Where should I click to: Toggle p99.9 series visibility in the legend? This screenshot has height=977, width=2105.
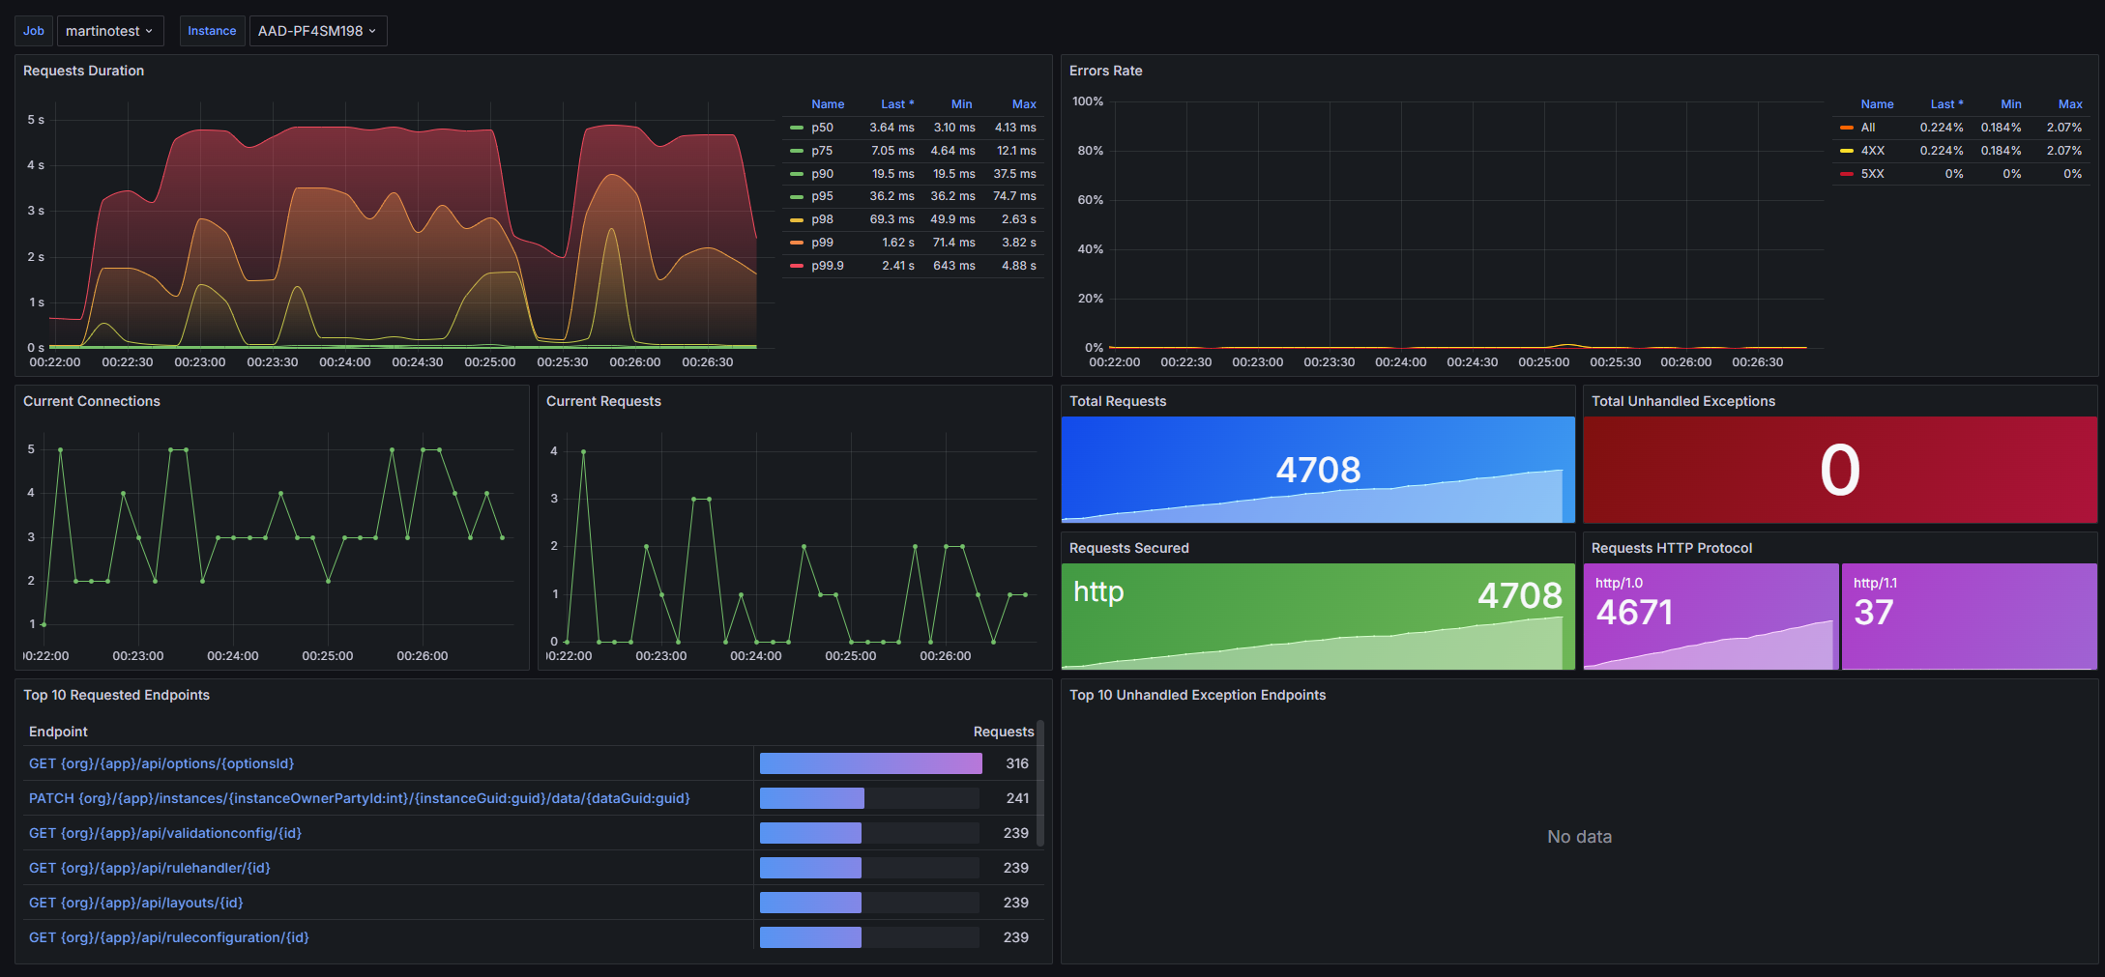(827, 266)
